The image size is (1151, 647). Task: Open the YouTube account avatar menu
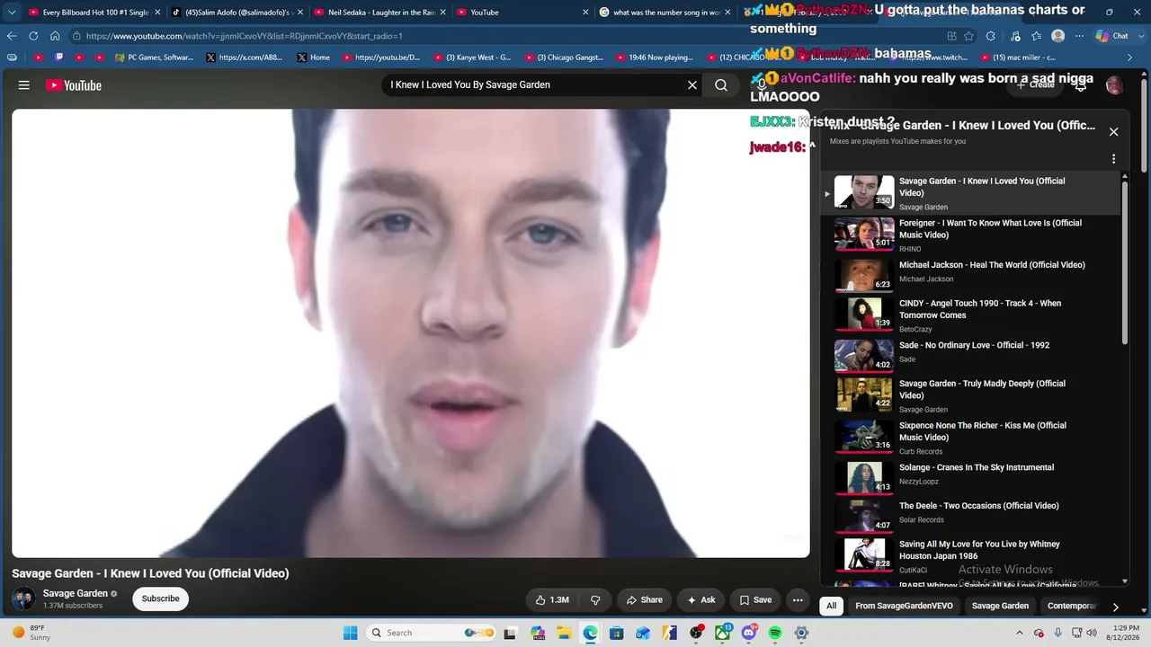(x=1114, y=85)
